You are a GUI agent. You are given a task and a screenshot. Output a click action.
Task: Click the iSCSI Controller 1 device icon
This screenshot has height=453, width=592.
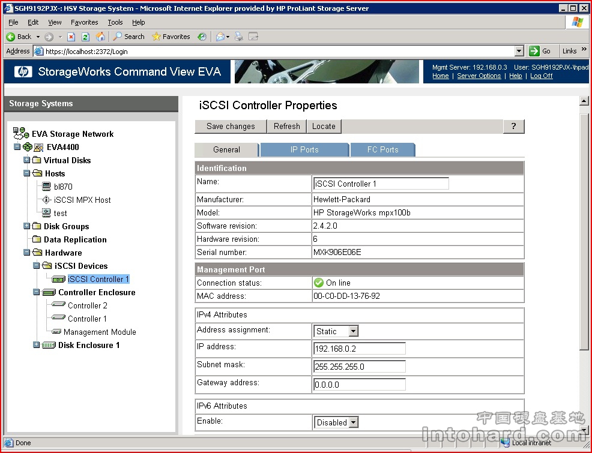(58, 279)
